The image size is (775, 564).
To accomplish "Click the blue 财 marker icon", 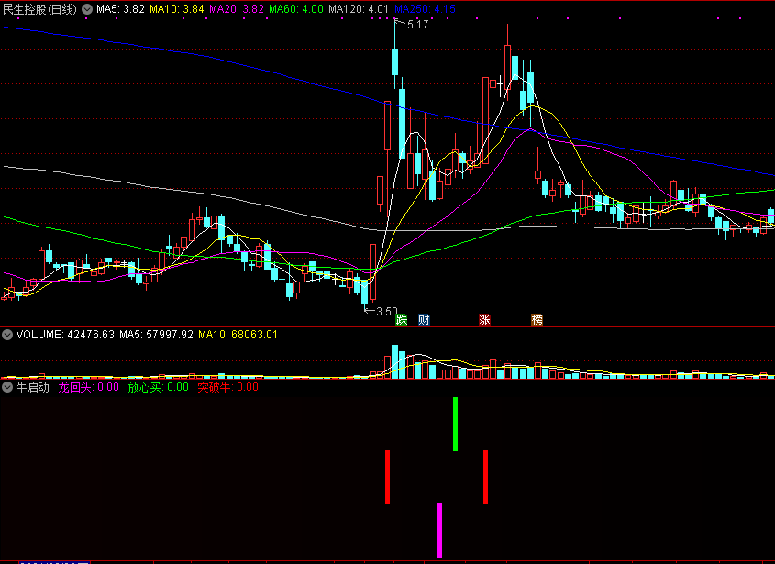I will (424, 320).
